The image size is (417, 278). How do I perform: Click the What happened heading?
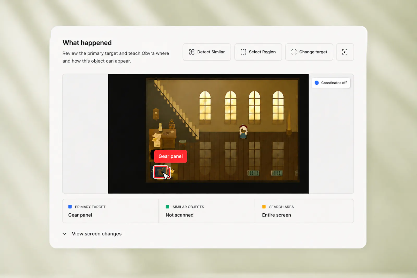87,43
